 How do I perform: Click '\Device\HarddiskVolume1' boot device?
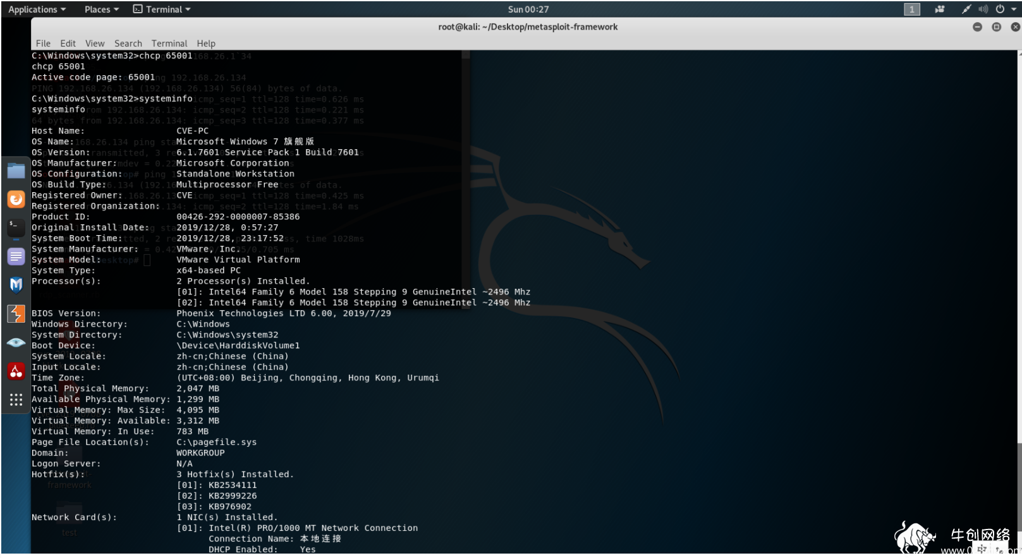point(238,346)
